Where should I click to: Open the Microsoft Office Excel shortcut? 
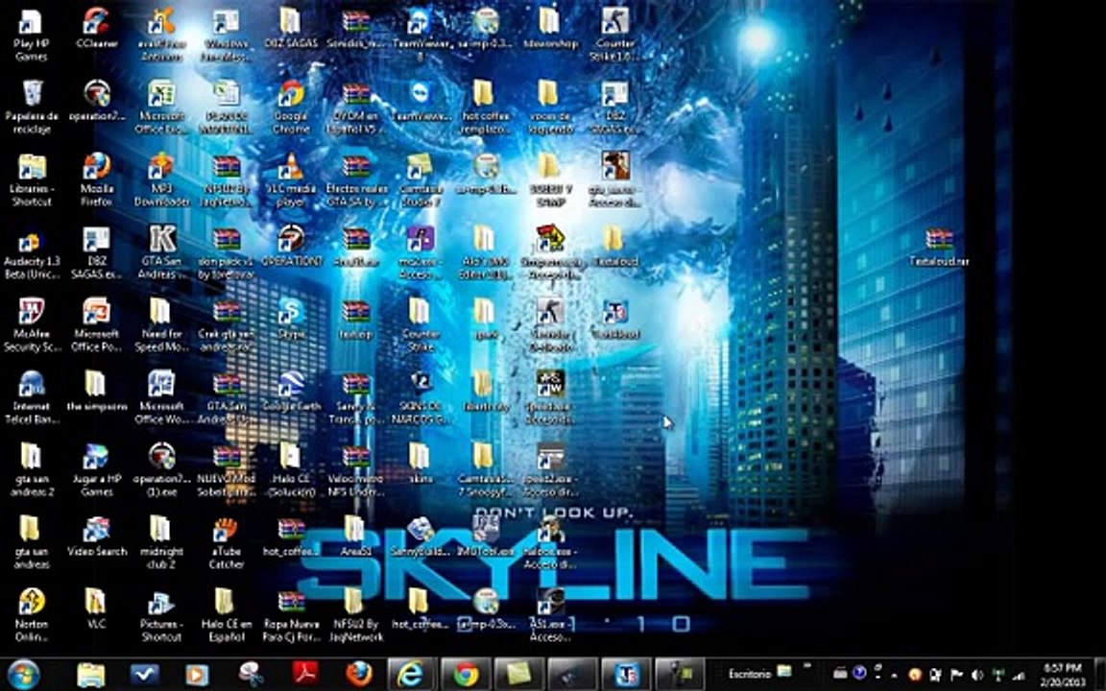[x=161, y=107]
